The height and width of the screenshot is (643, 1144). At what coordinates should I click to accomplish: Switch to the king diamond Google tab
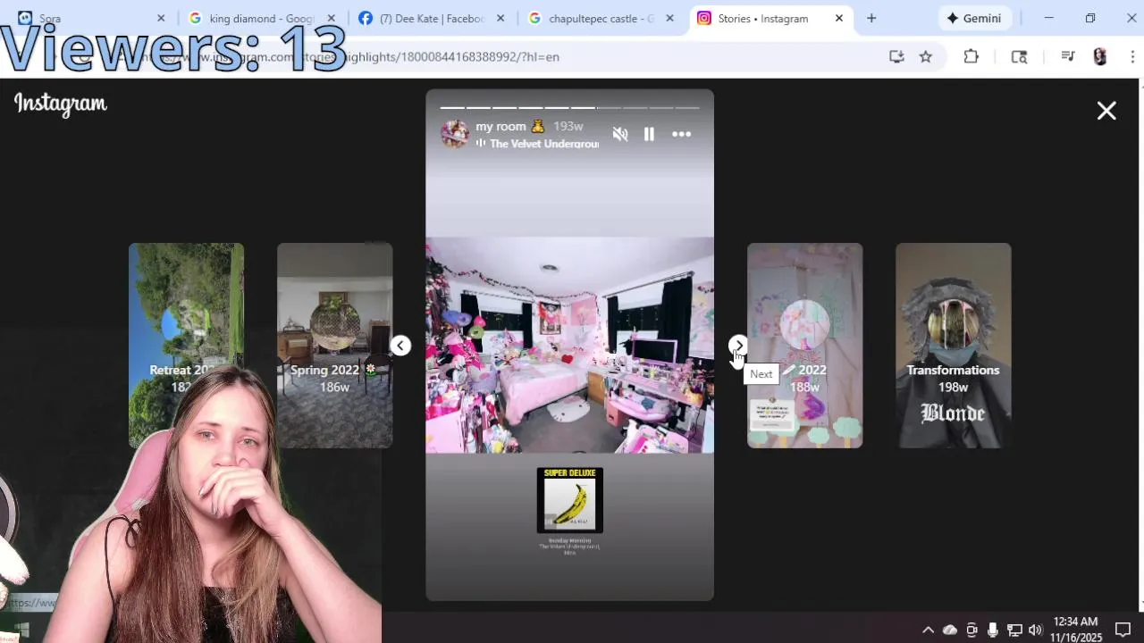260,18
